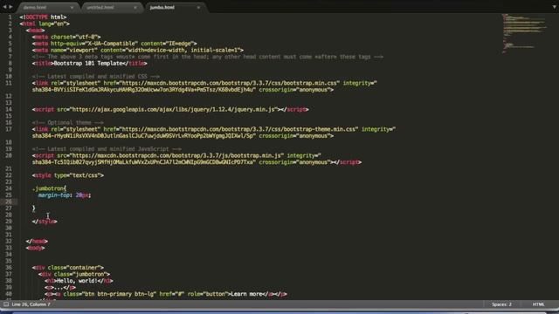Click the Latest compiled and minified CSS comment

(95, 77)
